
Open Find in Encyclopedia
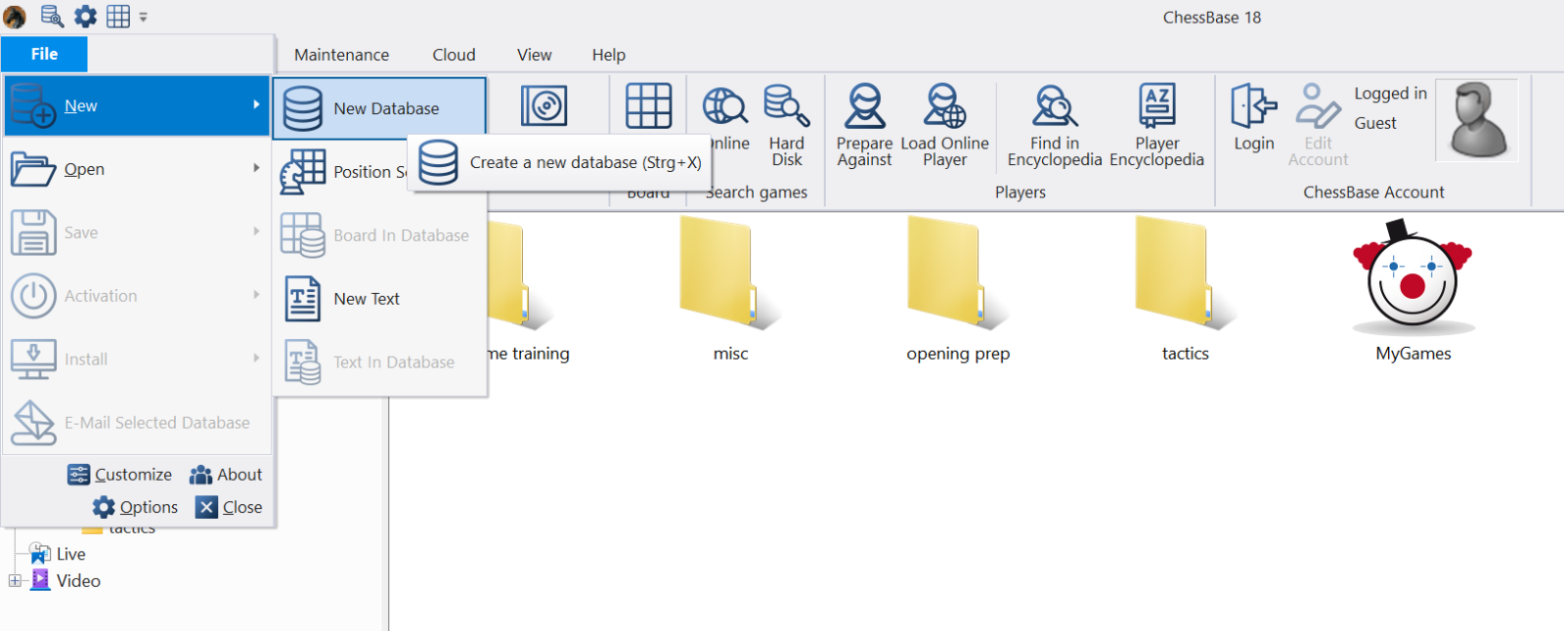1055,124
